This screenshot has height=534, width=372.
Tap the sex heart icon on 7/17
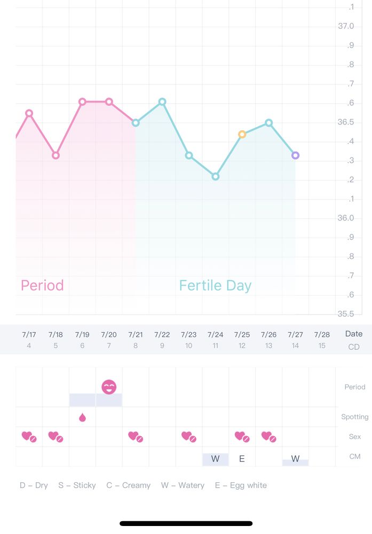[29, 437]
